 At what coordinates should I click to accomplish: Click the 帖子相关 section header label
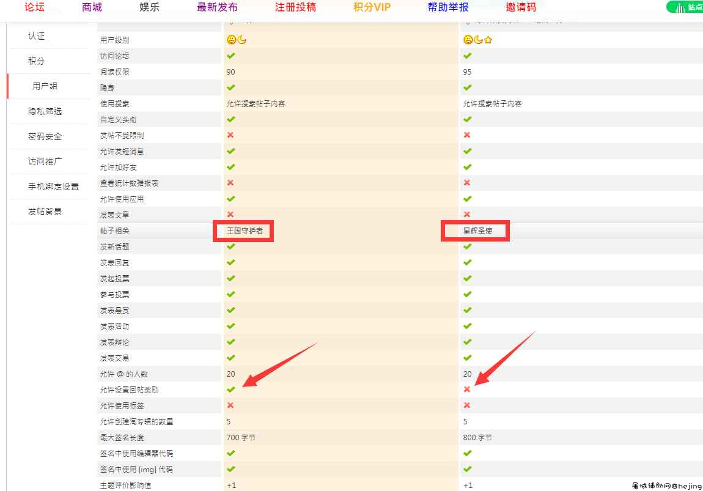[115, 231]
